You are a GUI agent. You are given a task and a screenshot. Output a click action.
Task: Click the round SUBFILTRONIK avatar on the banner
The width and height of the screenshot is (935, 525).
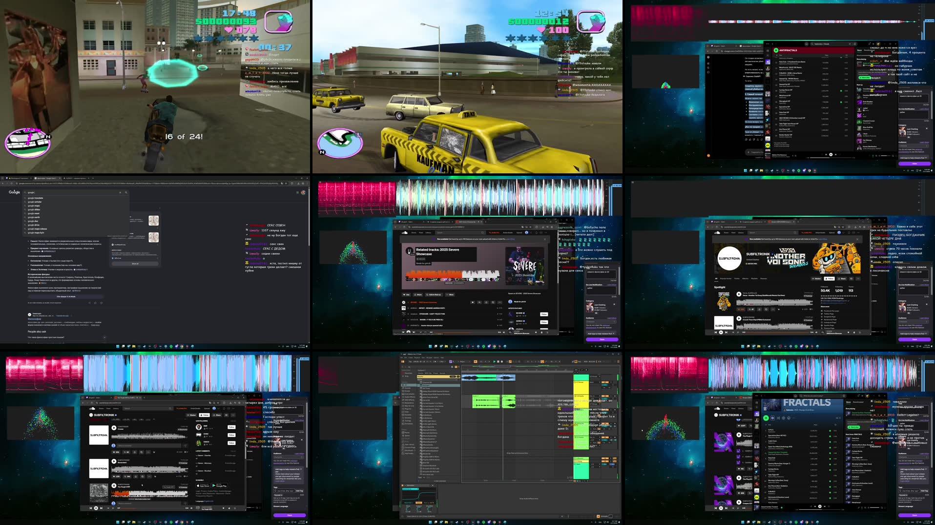729,258
